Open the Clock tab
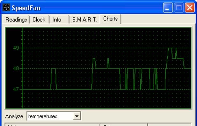 point(39,20)
